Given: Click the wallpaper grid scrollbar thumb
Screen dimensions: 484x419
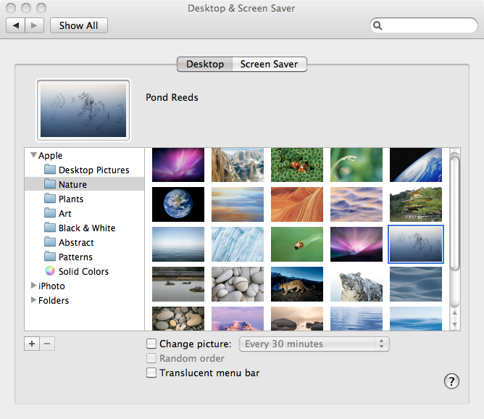Looking at the screenshot, I should pos(455,214).
